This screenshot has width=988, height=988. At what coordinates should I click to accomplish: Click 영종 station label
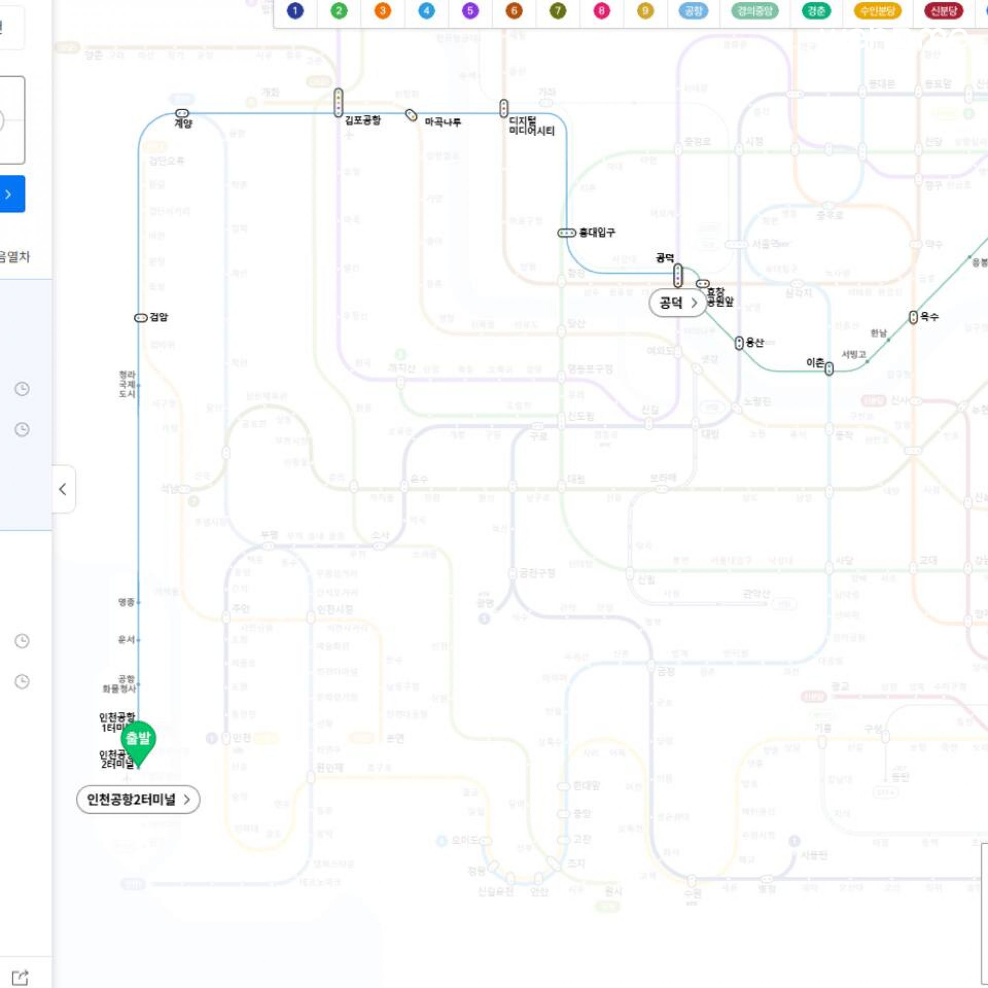126,602
